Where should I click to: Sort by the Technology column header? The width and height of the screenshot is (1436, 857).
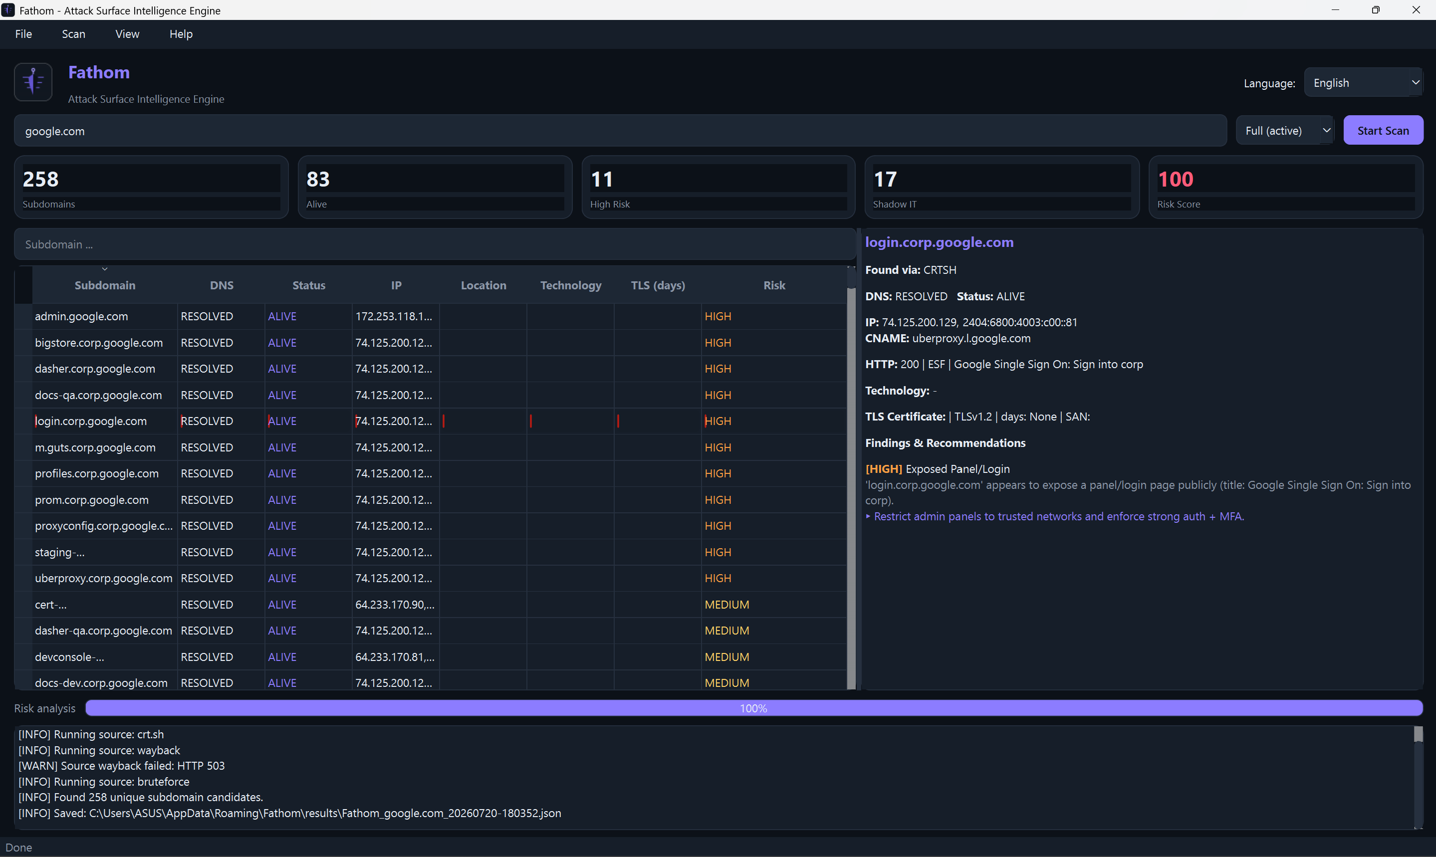pyautogui.click(x=571, y=285)
